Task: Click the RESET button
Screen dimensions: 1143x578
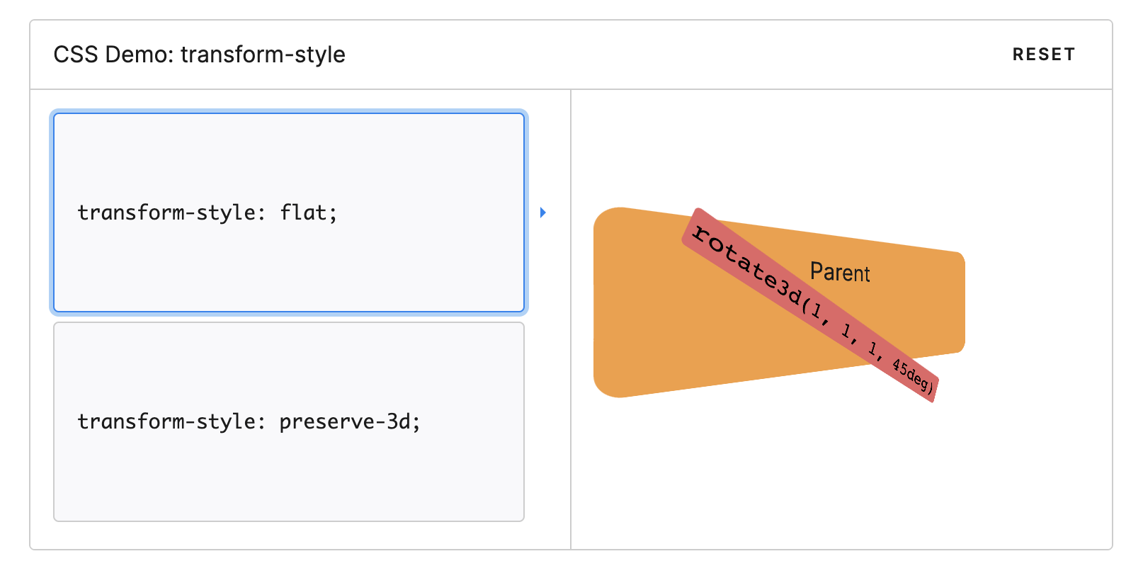Action: pyautogui.click(x=1043, y=55)
